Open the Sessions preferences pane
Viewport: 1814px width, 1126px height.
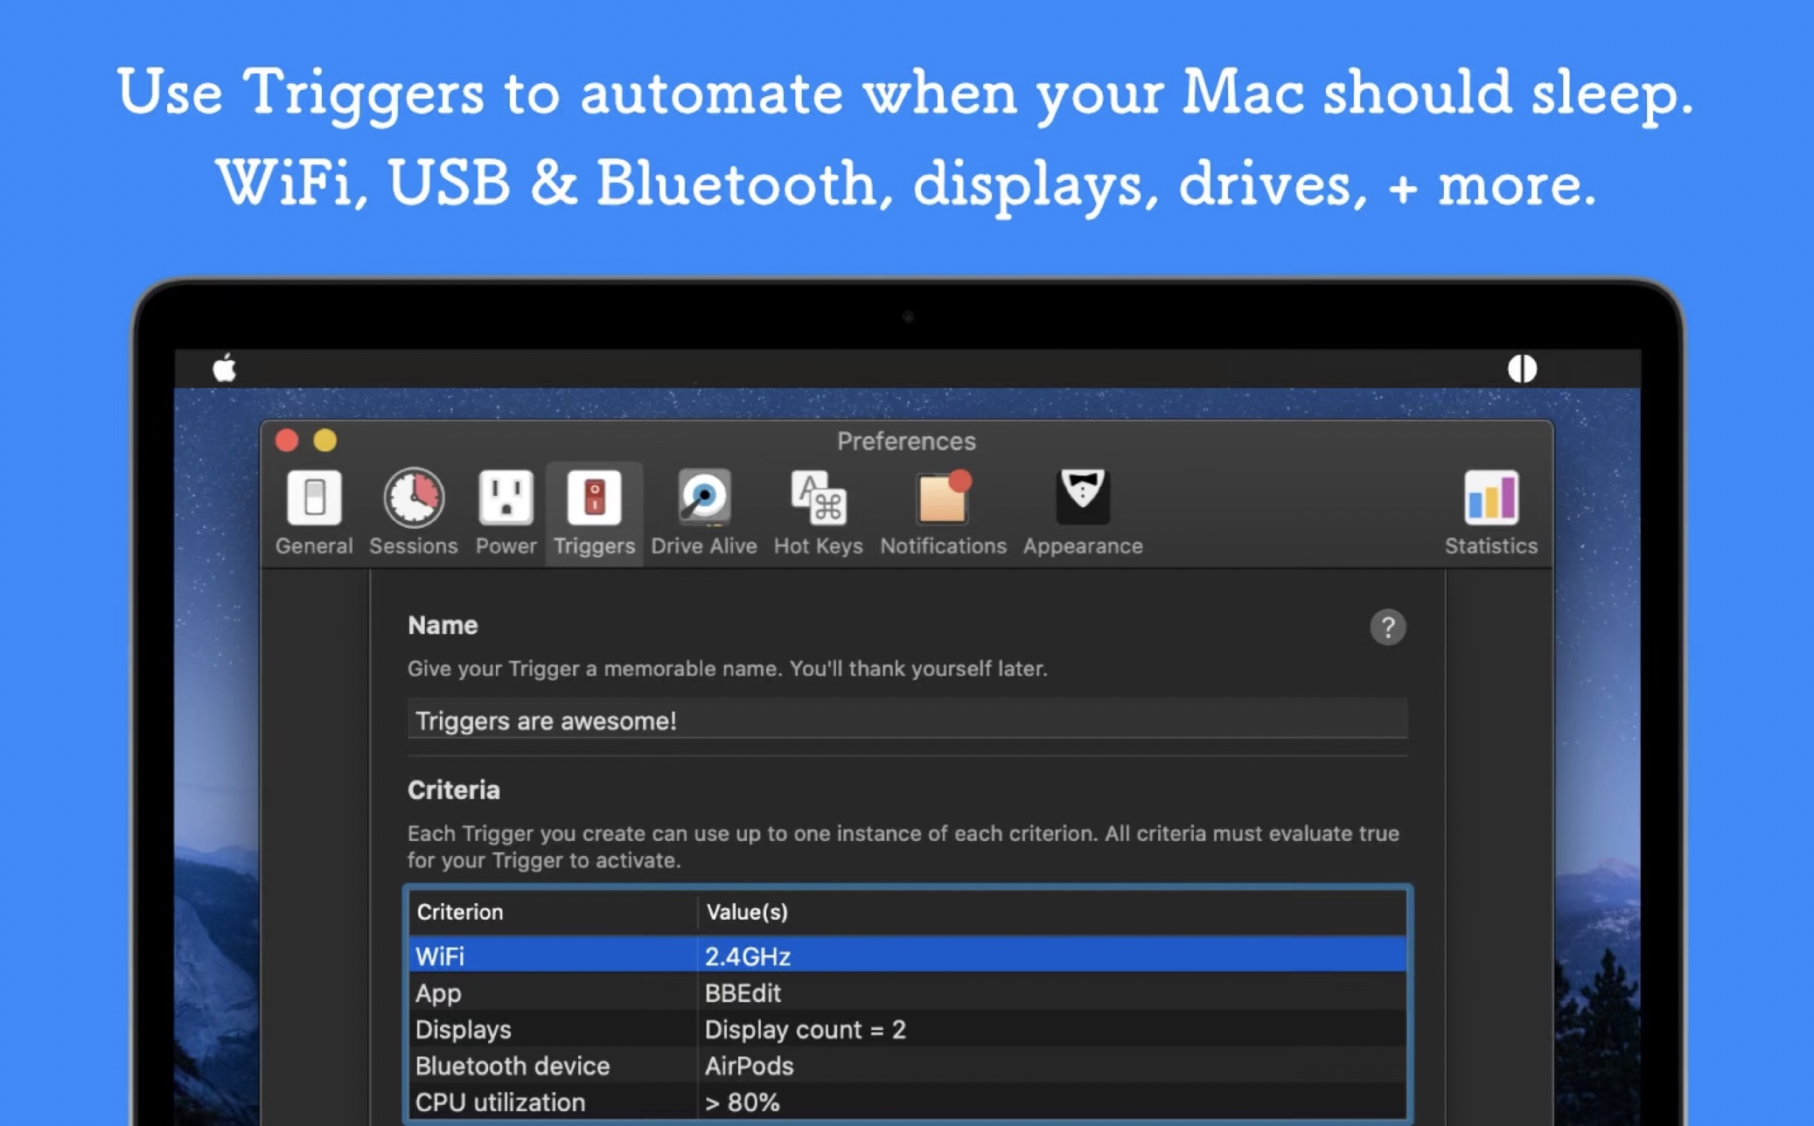tap(413, 512)
